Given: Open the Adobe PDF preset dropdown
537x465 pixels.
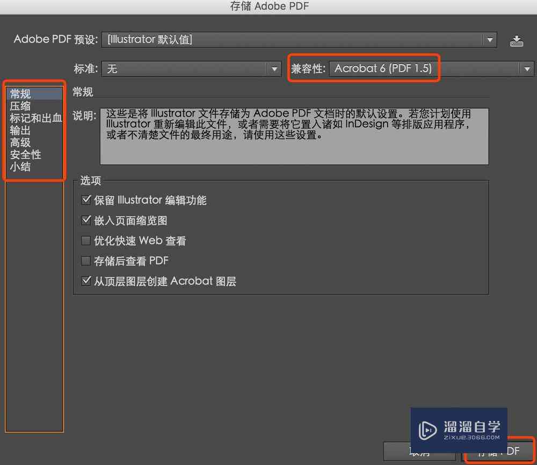Looking at the screenshot, I should coord(299,40).
